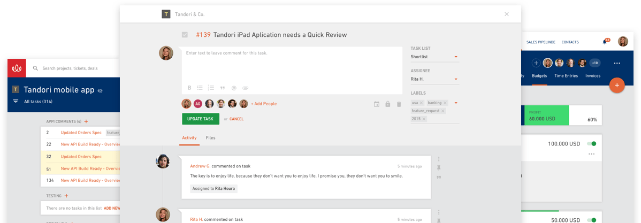
Task: Open Rita H. profile link in comment
Action: (196, 220)
